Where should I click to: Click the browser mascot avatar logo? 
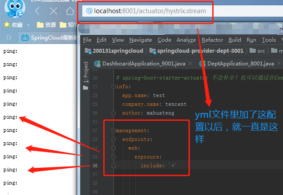[15, 9]
